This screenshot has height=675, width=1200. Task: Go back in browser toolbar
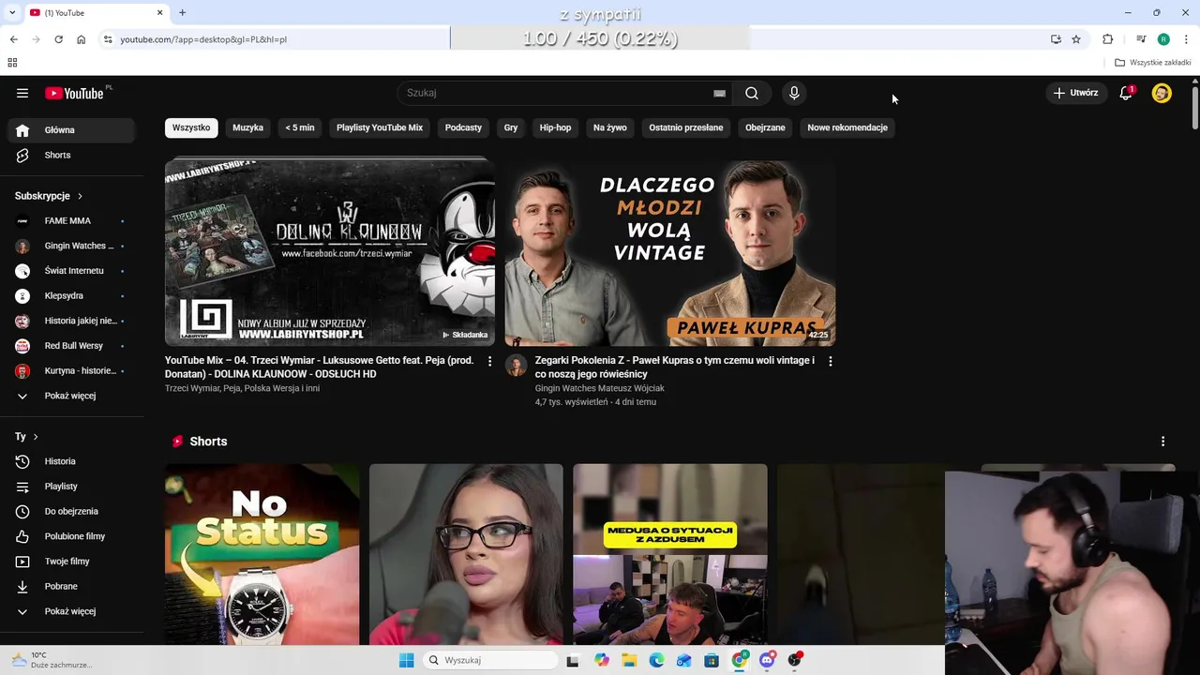[13, 39]
